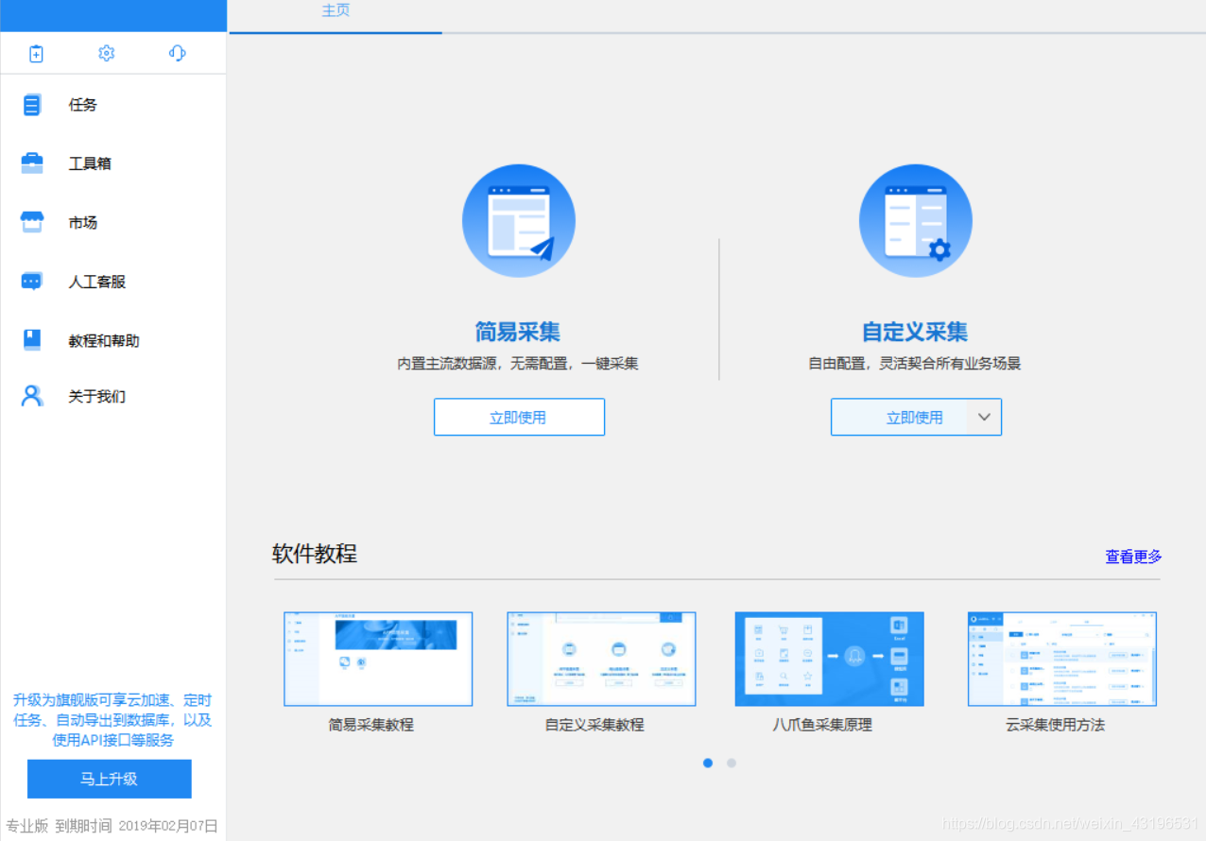Click the 软件教程 section heading
The image size is (1206, 841).
(x=315, y=554)
